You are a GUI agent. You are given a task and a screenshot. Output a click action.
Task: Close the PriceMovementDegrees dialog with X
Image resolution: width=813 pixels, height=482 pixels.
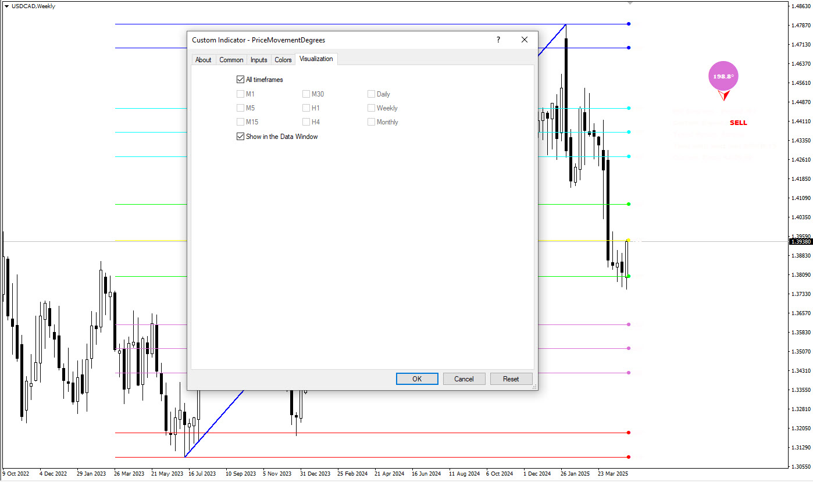pos(525,40)
